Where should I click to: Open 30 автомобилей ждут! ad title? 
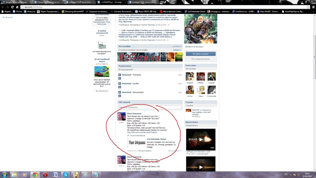point(102,60)
